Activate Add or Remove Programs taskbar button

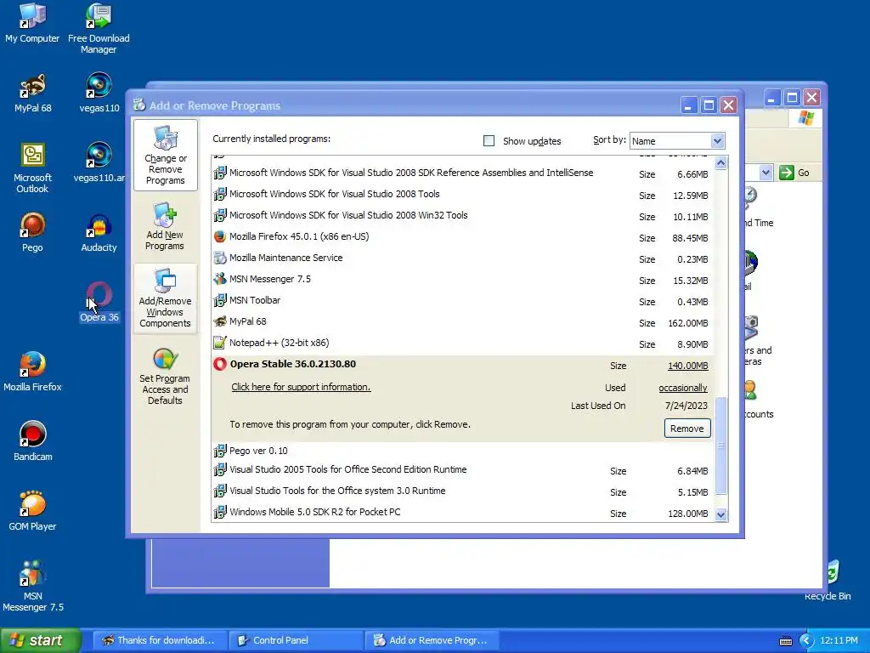point(432,640)
